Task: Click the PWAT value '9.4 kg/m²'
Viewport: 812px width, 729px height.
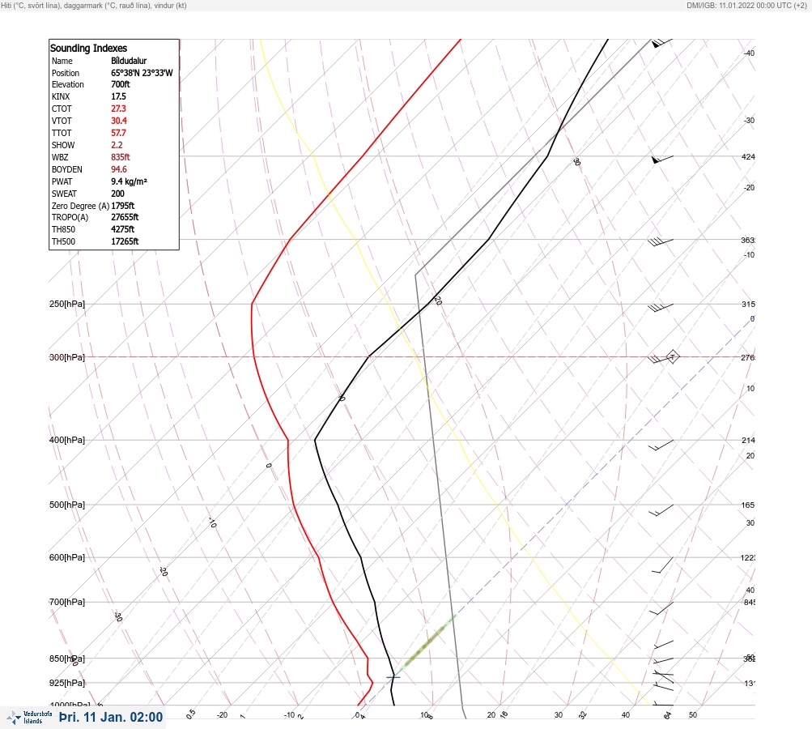Action: click(x=129, y=181)
